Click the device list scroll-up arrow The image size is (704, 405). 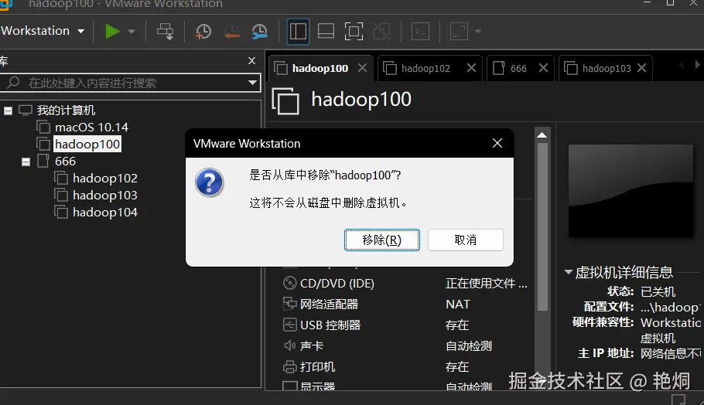click(x=542, y=135)
